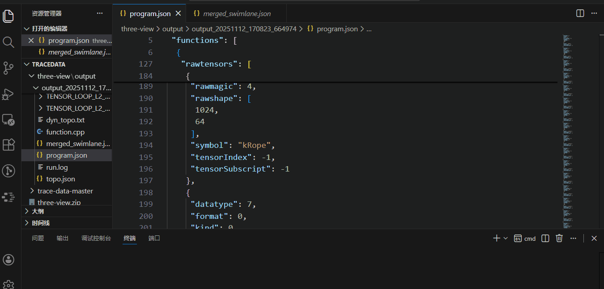Viewport: 604px width, 289px height.
Task: Open the Search view in activity bar
Action: [9, 42]
